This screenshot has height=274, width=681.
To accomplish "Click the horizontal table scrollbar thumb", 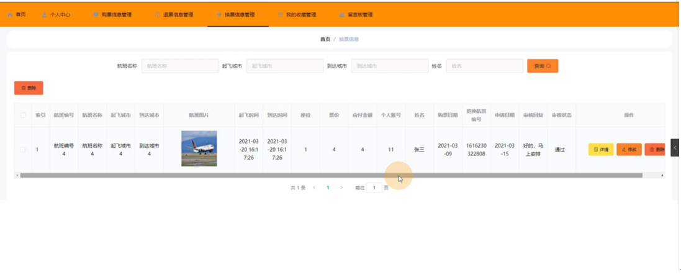I will [331, 175].
